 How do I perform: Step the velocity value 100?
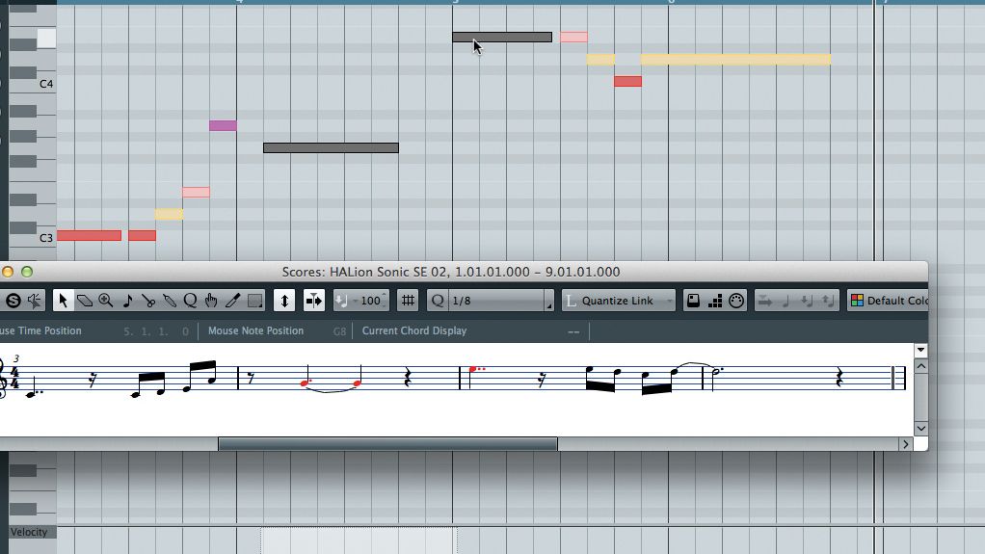[385, 301]
